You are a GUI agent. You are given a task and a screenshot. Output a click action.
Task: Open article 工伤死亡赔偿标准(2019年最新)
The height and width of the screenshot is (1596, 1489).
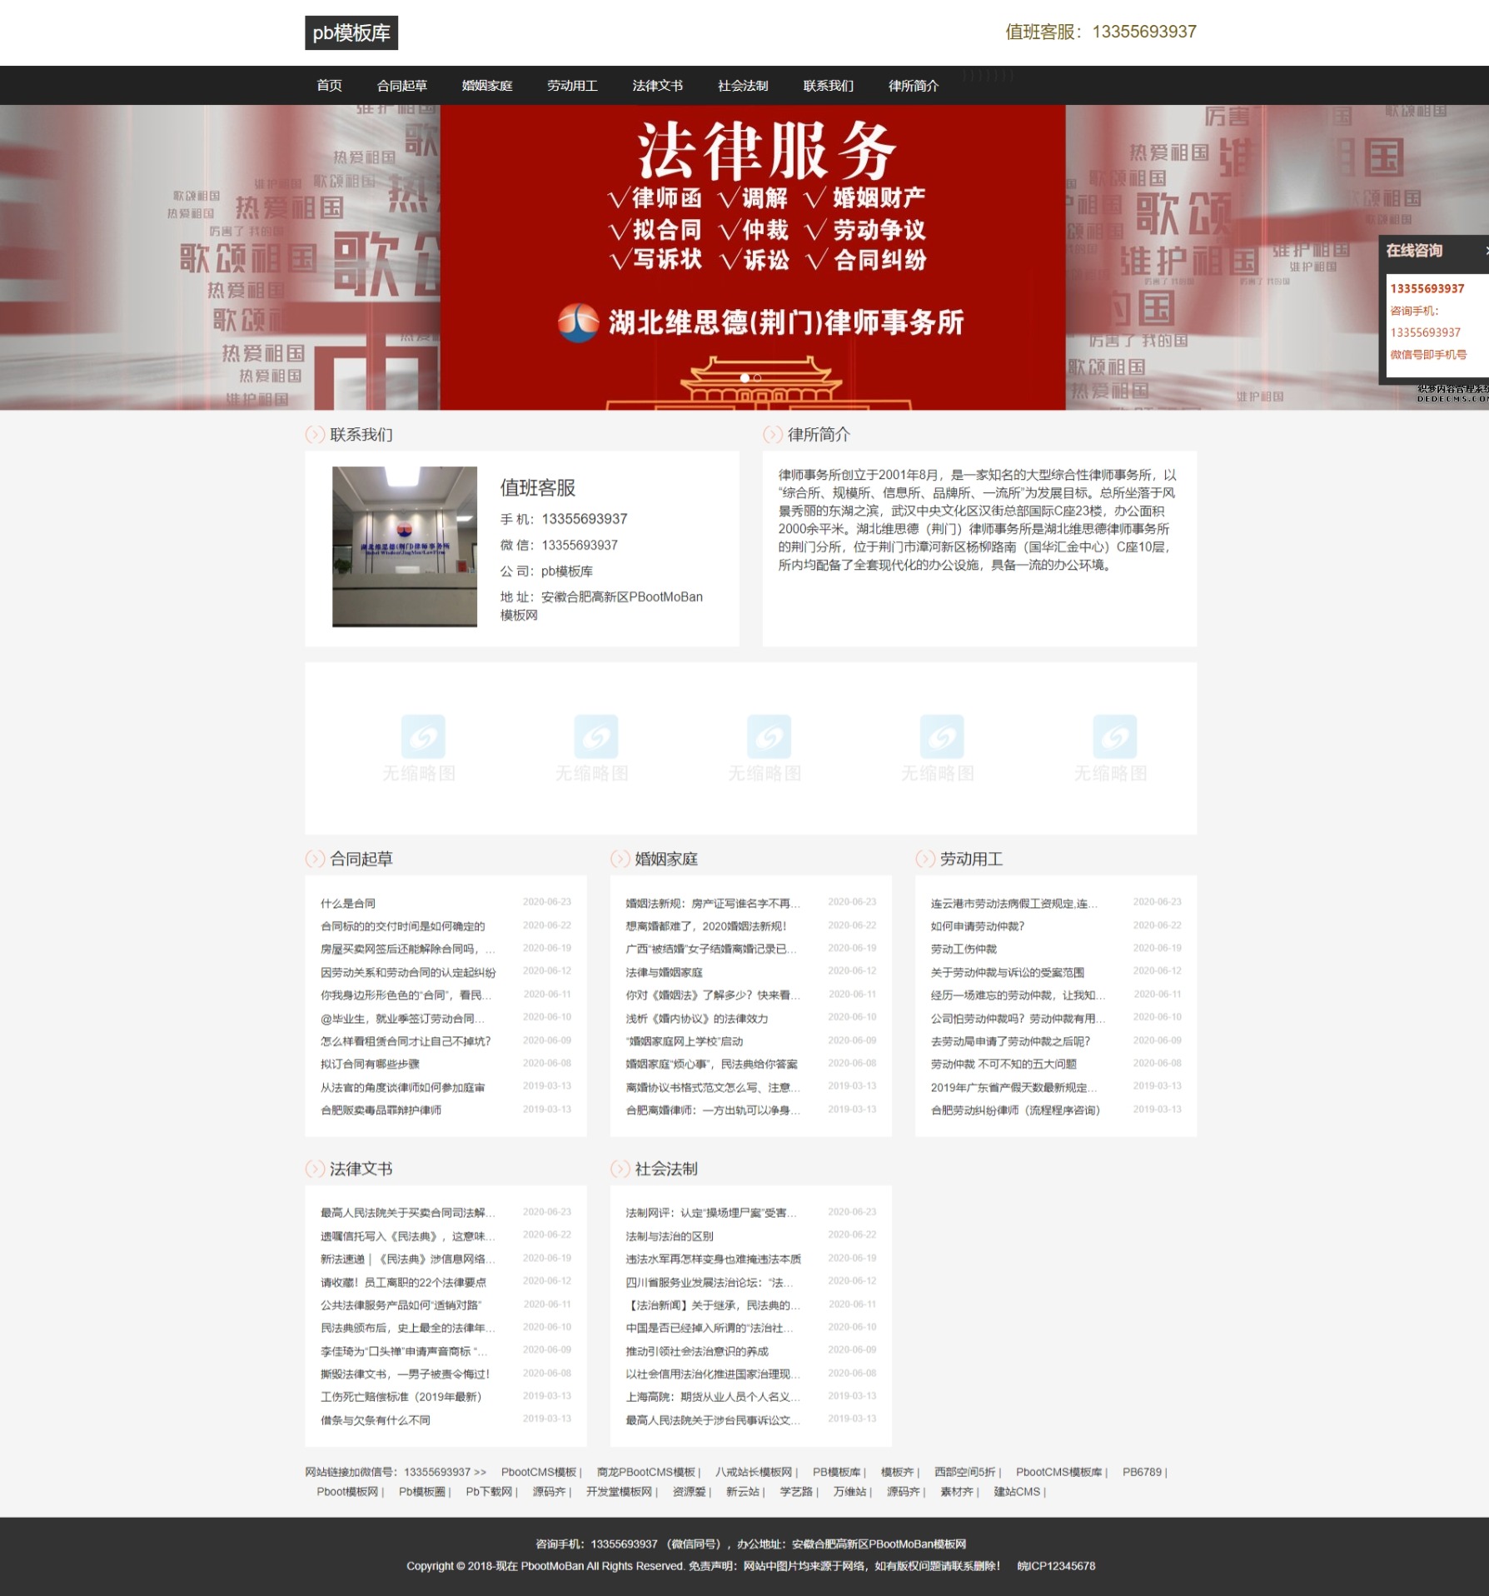[x=401, y=1397]
